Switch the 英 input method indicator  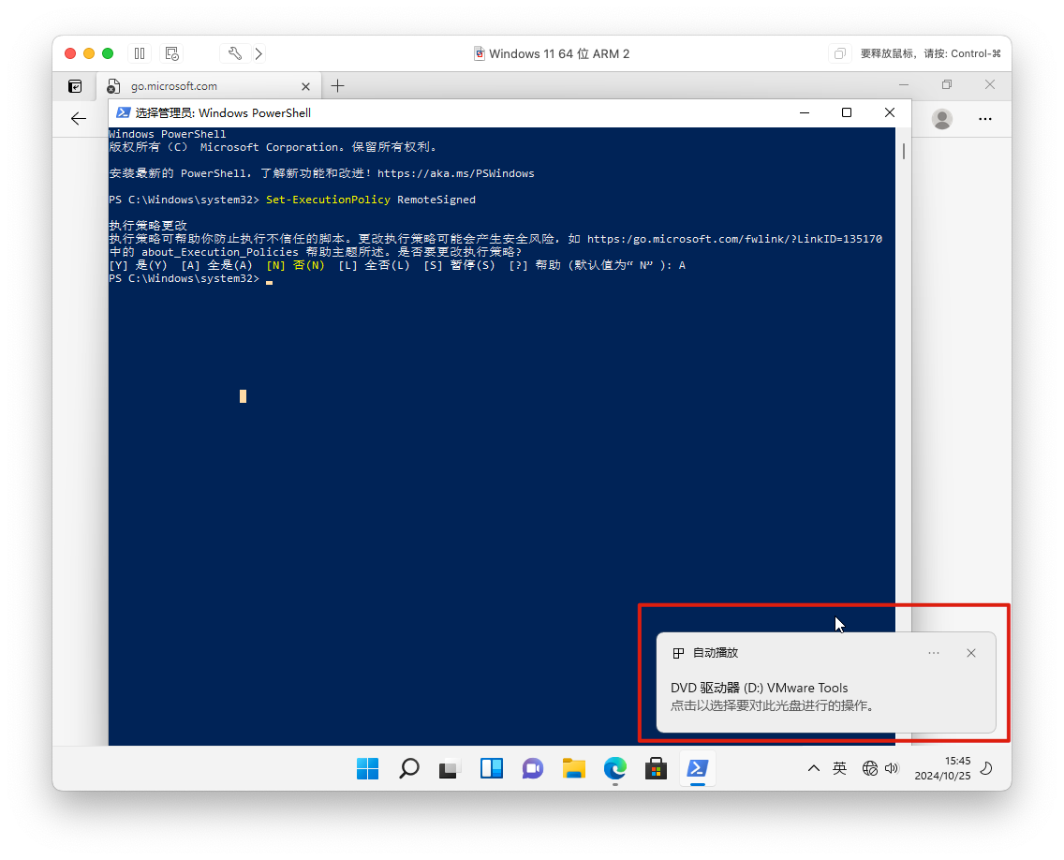[839, 768]
